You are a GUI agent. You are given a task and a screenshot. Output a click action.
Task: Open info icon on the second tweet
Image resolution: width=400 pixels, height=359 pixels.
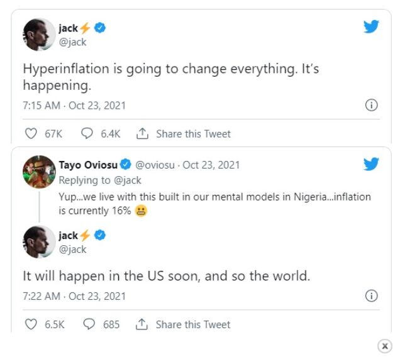pos(371,295)
